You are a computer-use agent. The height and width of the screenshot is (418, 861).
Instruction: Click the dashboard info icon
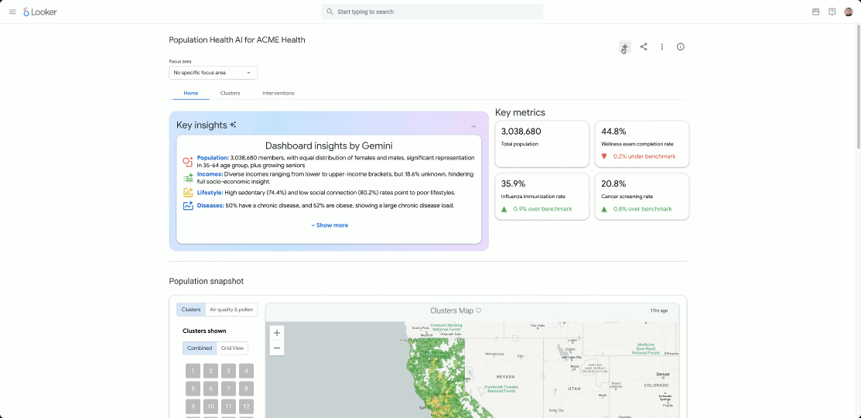681,47
